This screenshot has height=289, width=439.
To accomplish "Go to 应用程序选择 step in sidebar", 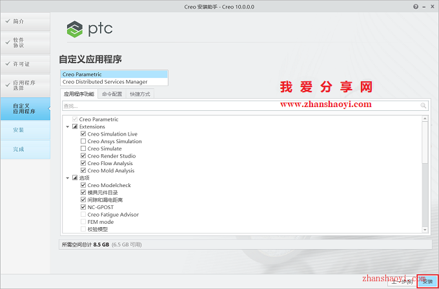I will point(25,86).
